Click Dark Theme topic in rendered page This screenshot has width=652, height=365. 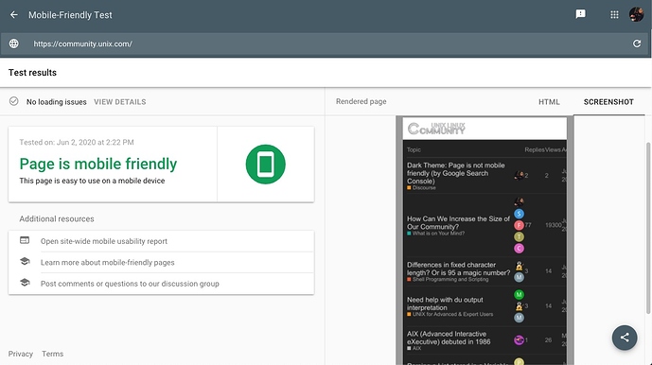click(x=456, y=173)
